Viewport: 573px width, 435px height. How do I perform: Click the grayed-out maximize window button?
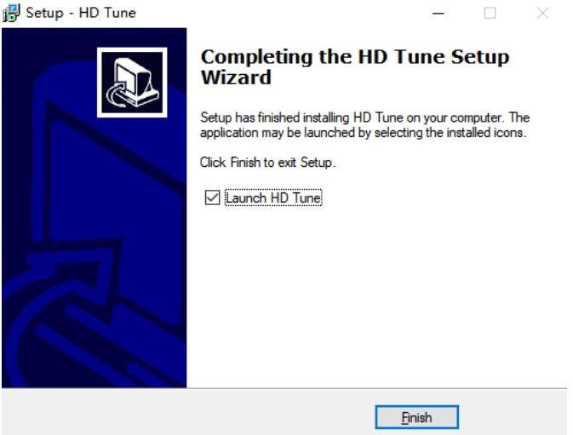coord(490,13)
